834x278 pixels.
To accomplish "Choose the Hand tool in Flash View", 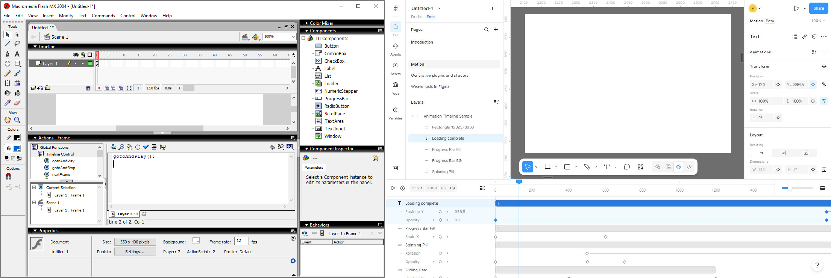I will pos(8,120).
